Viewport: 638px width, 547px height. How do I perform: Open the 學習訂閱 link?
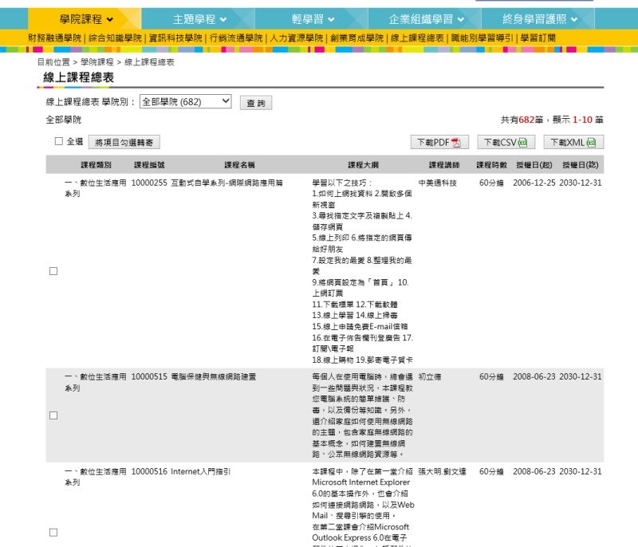pyautogui.click(x=538, y=38)
